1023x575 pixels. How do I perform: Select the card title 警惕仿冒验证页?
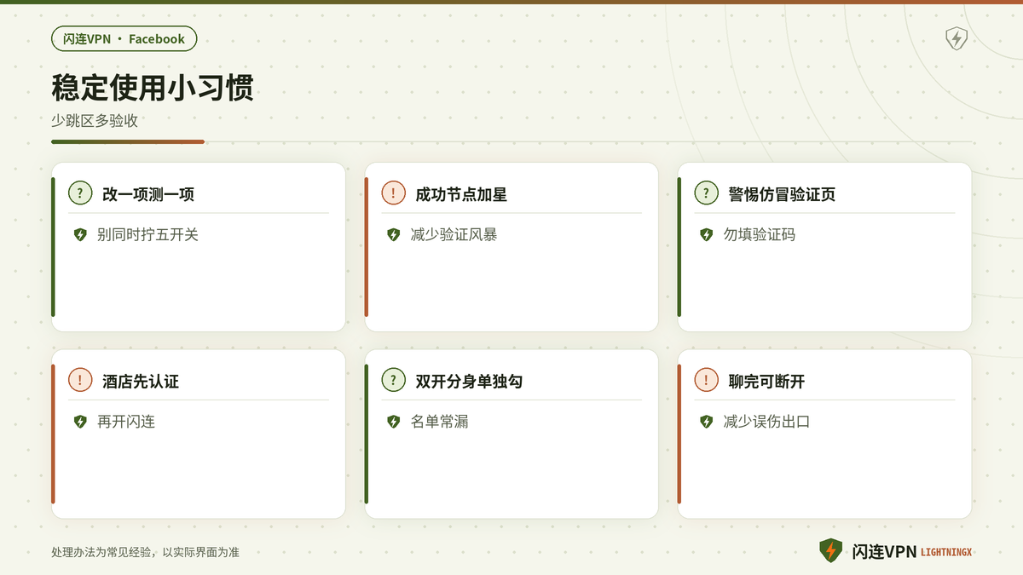click(x=782, y=194)
